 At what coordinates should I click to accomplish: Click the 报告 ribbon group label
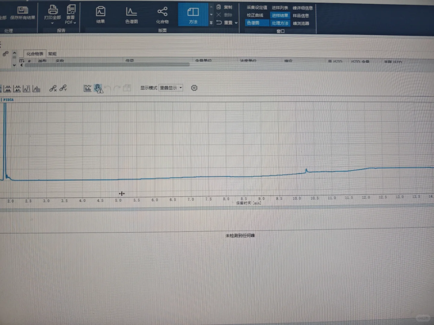point(61,30)
